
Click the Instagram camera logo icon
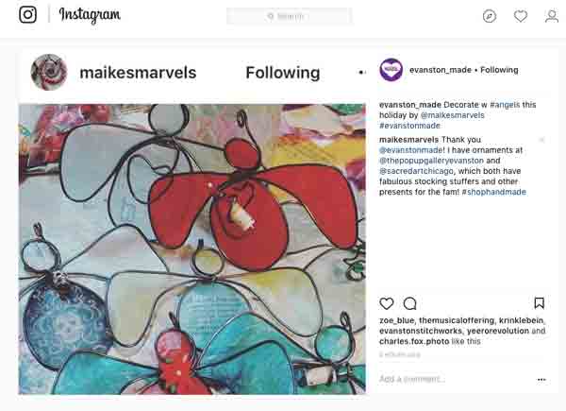click(x=28, y=15)
